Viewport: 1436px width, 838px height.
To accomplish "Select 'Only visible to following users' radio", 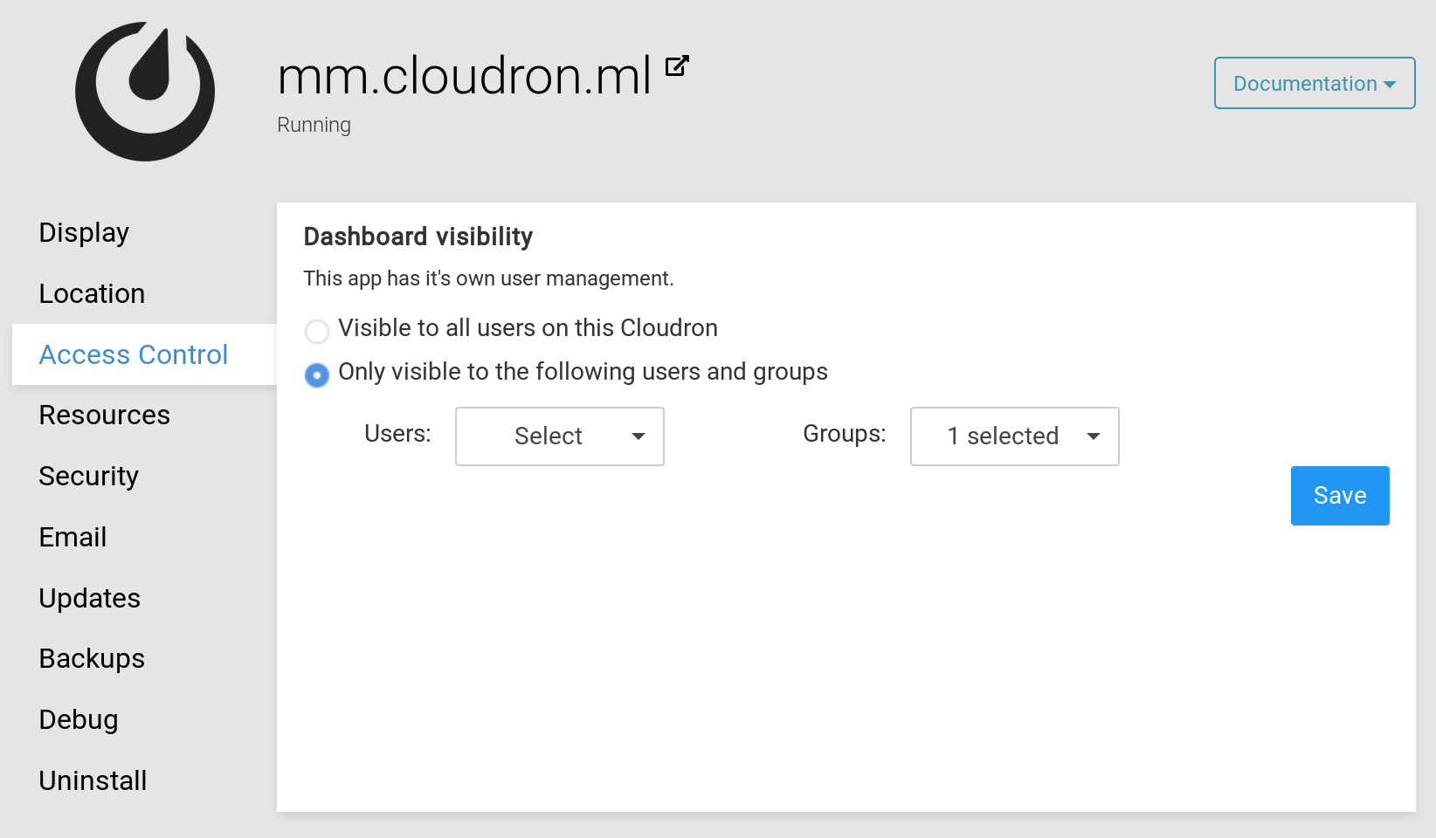I will click(317, 375).
